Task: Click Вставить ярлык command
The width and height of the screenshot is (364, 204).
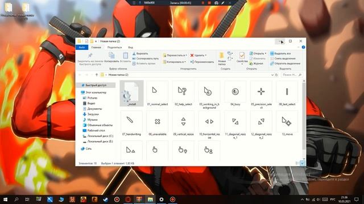Action: [144, 63]
